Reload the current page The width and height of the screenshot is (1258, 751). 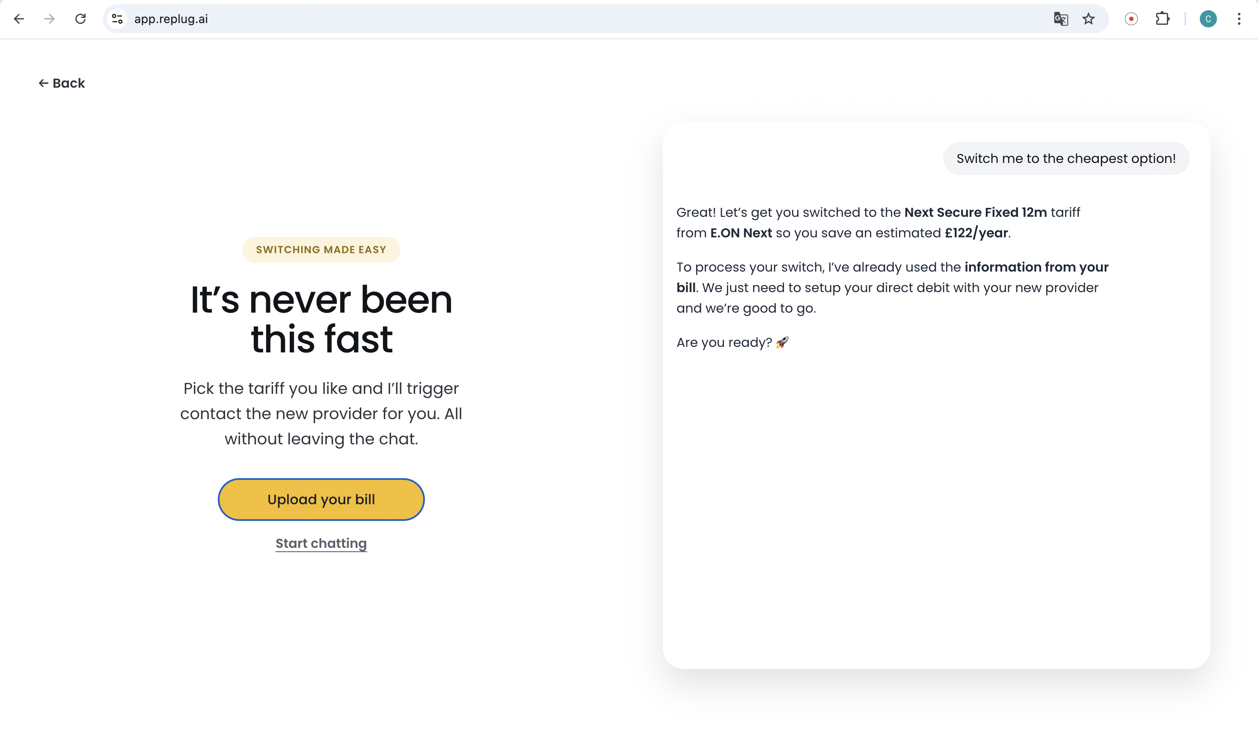pyautogui.click(x=80, y=19)
